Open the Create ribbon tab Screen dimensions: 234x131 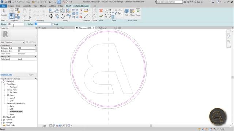point(11,6)
